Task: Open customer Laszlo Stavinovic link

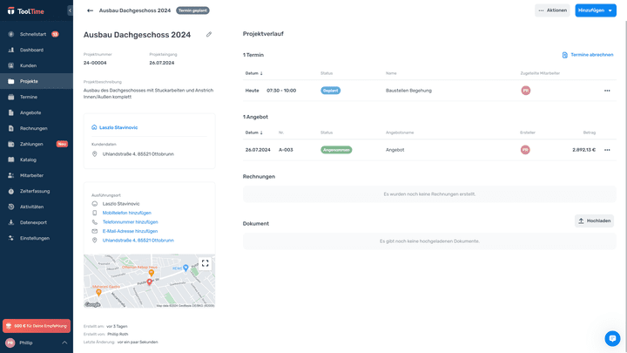Action: pyautogui.click(x=118, y=127)
